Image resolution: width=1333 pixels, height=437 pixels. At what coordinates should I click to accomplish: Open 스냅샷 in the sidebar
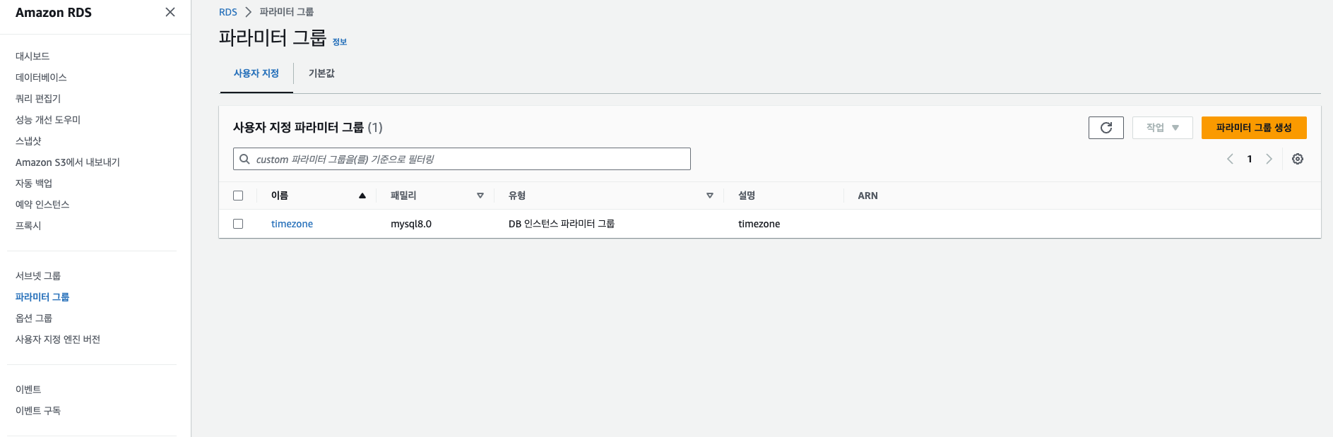(28, 140)
